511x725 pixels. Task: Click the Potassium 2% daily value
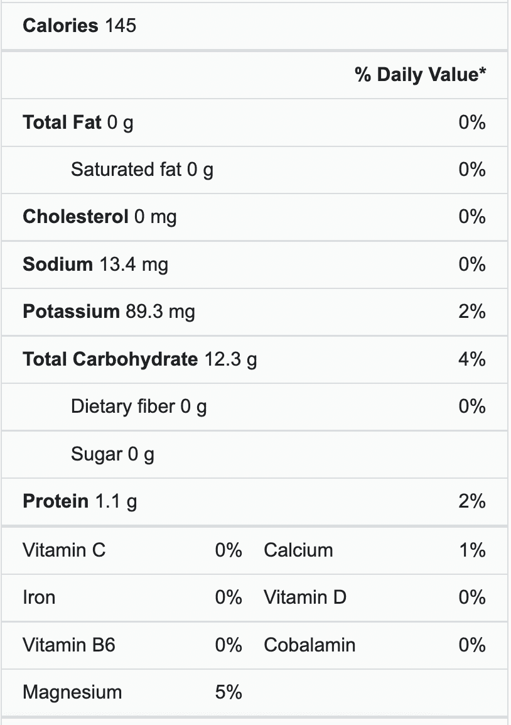(x=471, y=312)
